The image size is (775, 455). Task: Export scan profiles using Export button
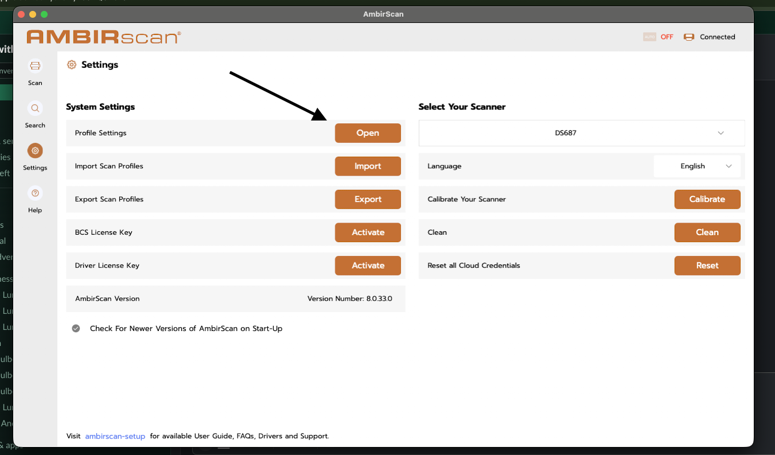[x=368, y=200]
